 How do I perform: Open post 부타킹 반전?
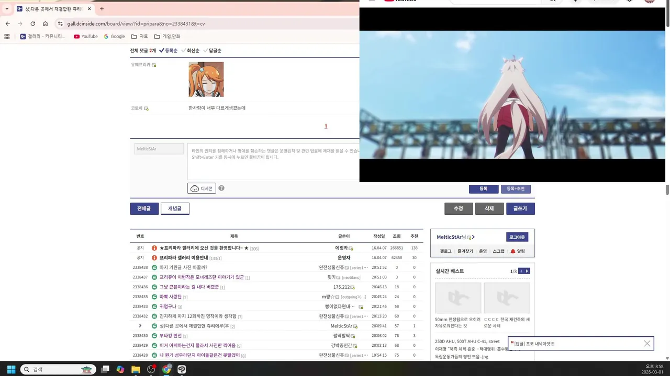click(171, 336)
